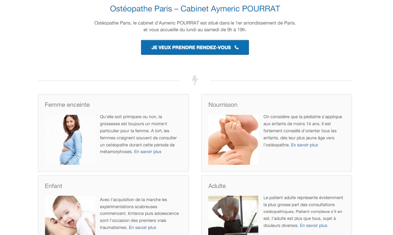Click the JE VEUX PRENDRE RENDEZ-VOUS button
This screenshot has width=393, height=235.
point(195,47)
